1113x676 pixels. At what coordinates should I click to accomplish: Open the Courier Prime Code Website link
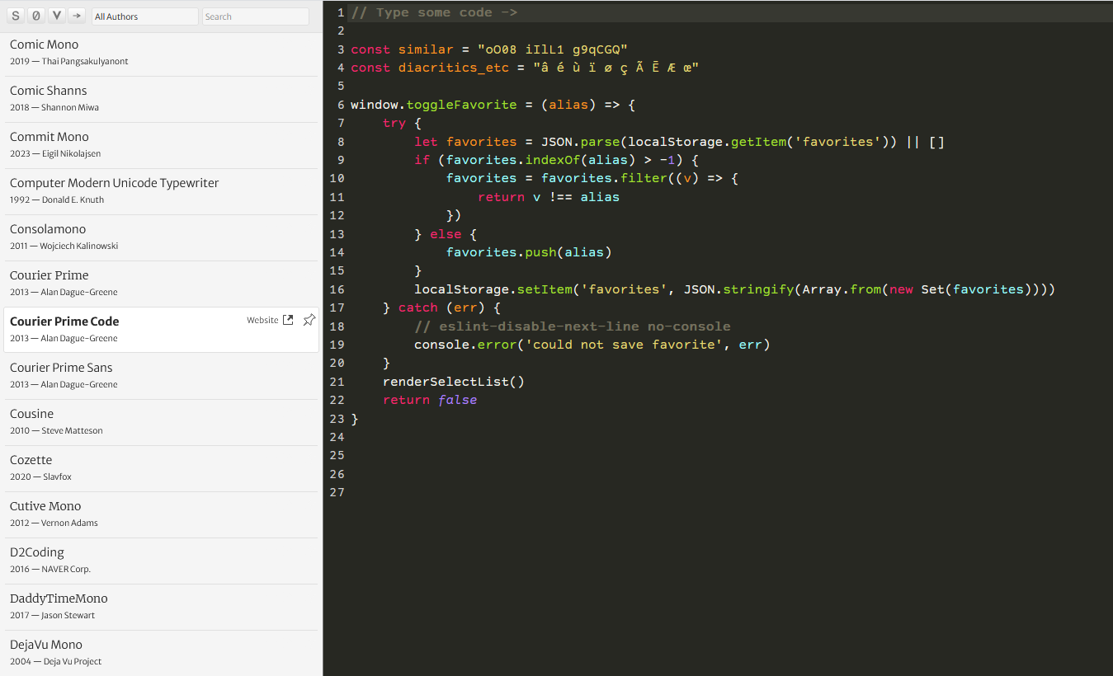[262, 320]
